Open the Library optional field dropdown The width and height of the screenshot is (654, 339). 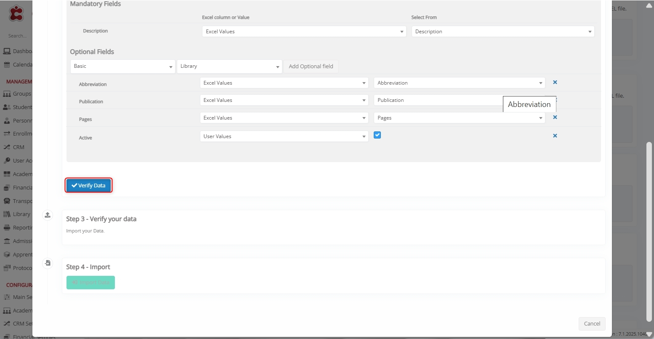point(229,67)
